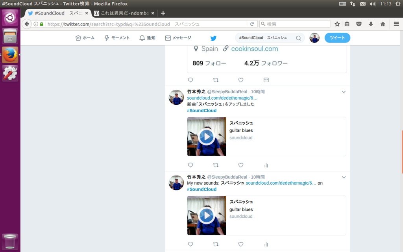
Task: Go back using the browser back arrow
Action: coord(27,24)
